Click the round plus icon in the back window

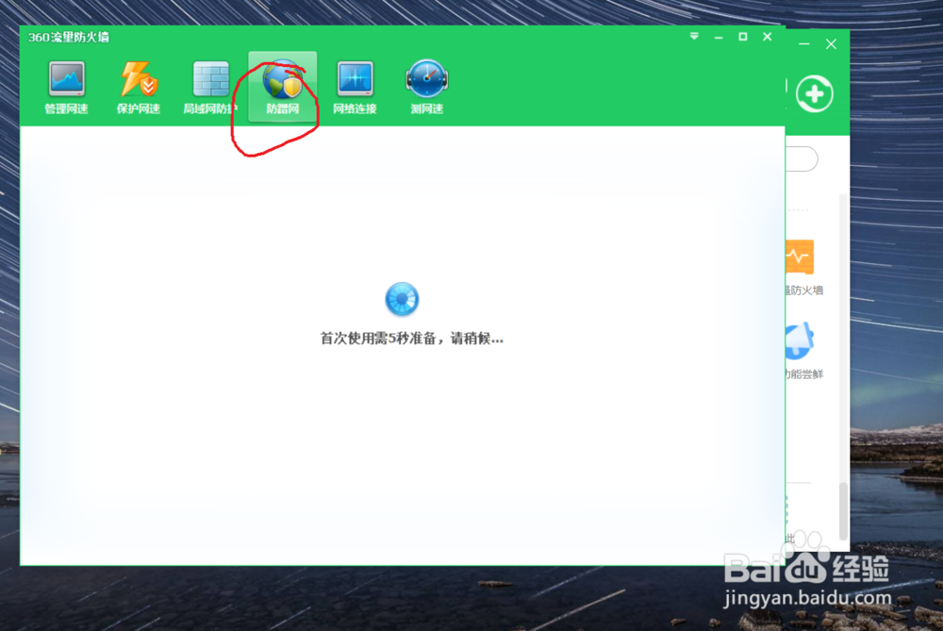point(815,93)
